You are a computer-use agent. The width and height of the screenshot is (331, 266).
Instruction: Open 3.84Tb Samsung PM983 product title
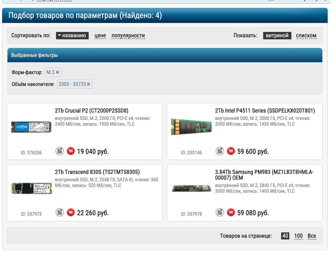click(x=264, y=175)
